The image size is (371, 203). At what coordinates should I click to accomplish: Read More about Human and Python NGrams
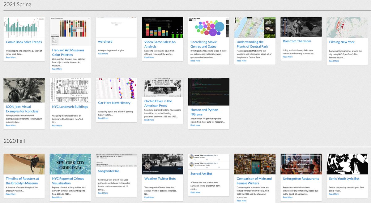[195, 125]
